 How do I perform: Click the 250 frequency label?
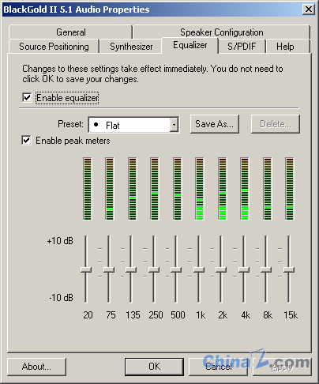click(156, 315)
